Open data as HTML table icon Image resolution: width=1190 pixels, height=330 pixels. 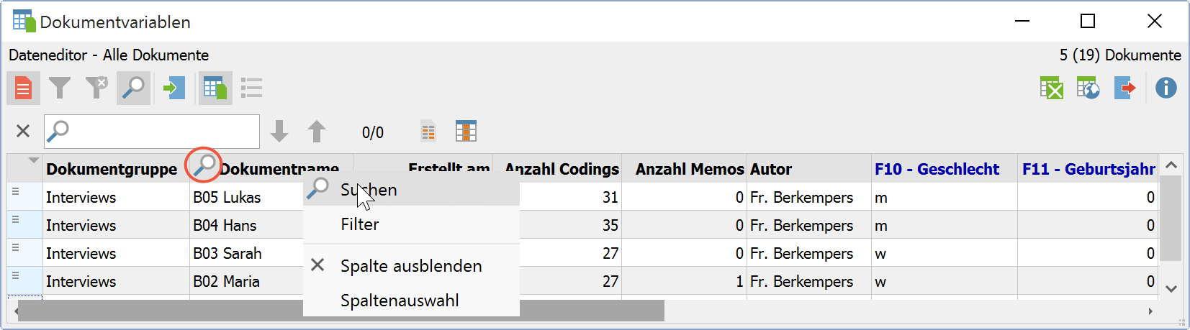pos(1088,88)
